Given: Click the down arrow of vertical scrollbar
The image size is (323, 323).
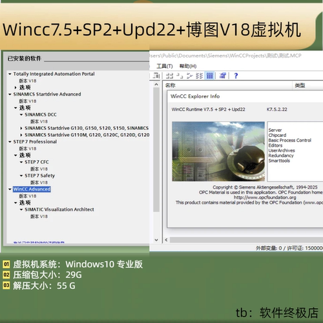Looking at the screenshot, I should coord(156,240).
